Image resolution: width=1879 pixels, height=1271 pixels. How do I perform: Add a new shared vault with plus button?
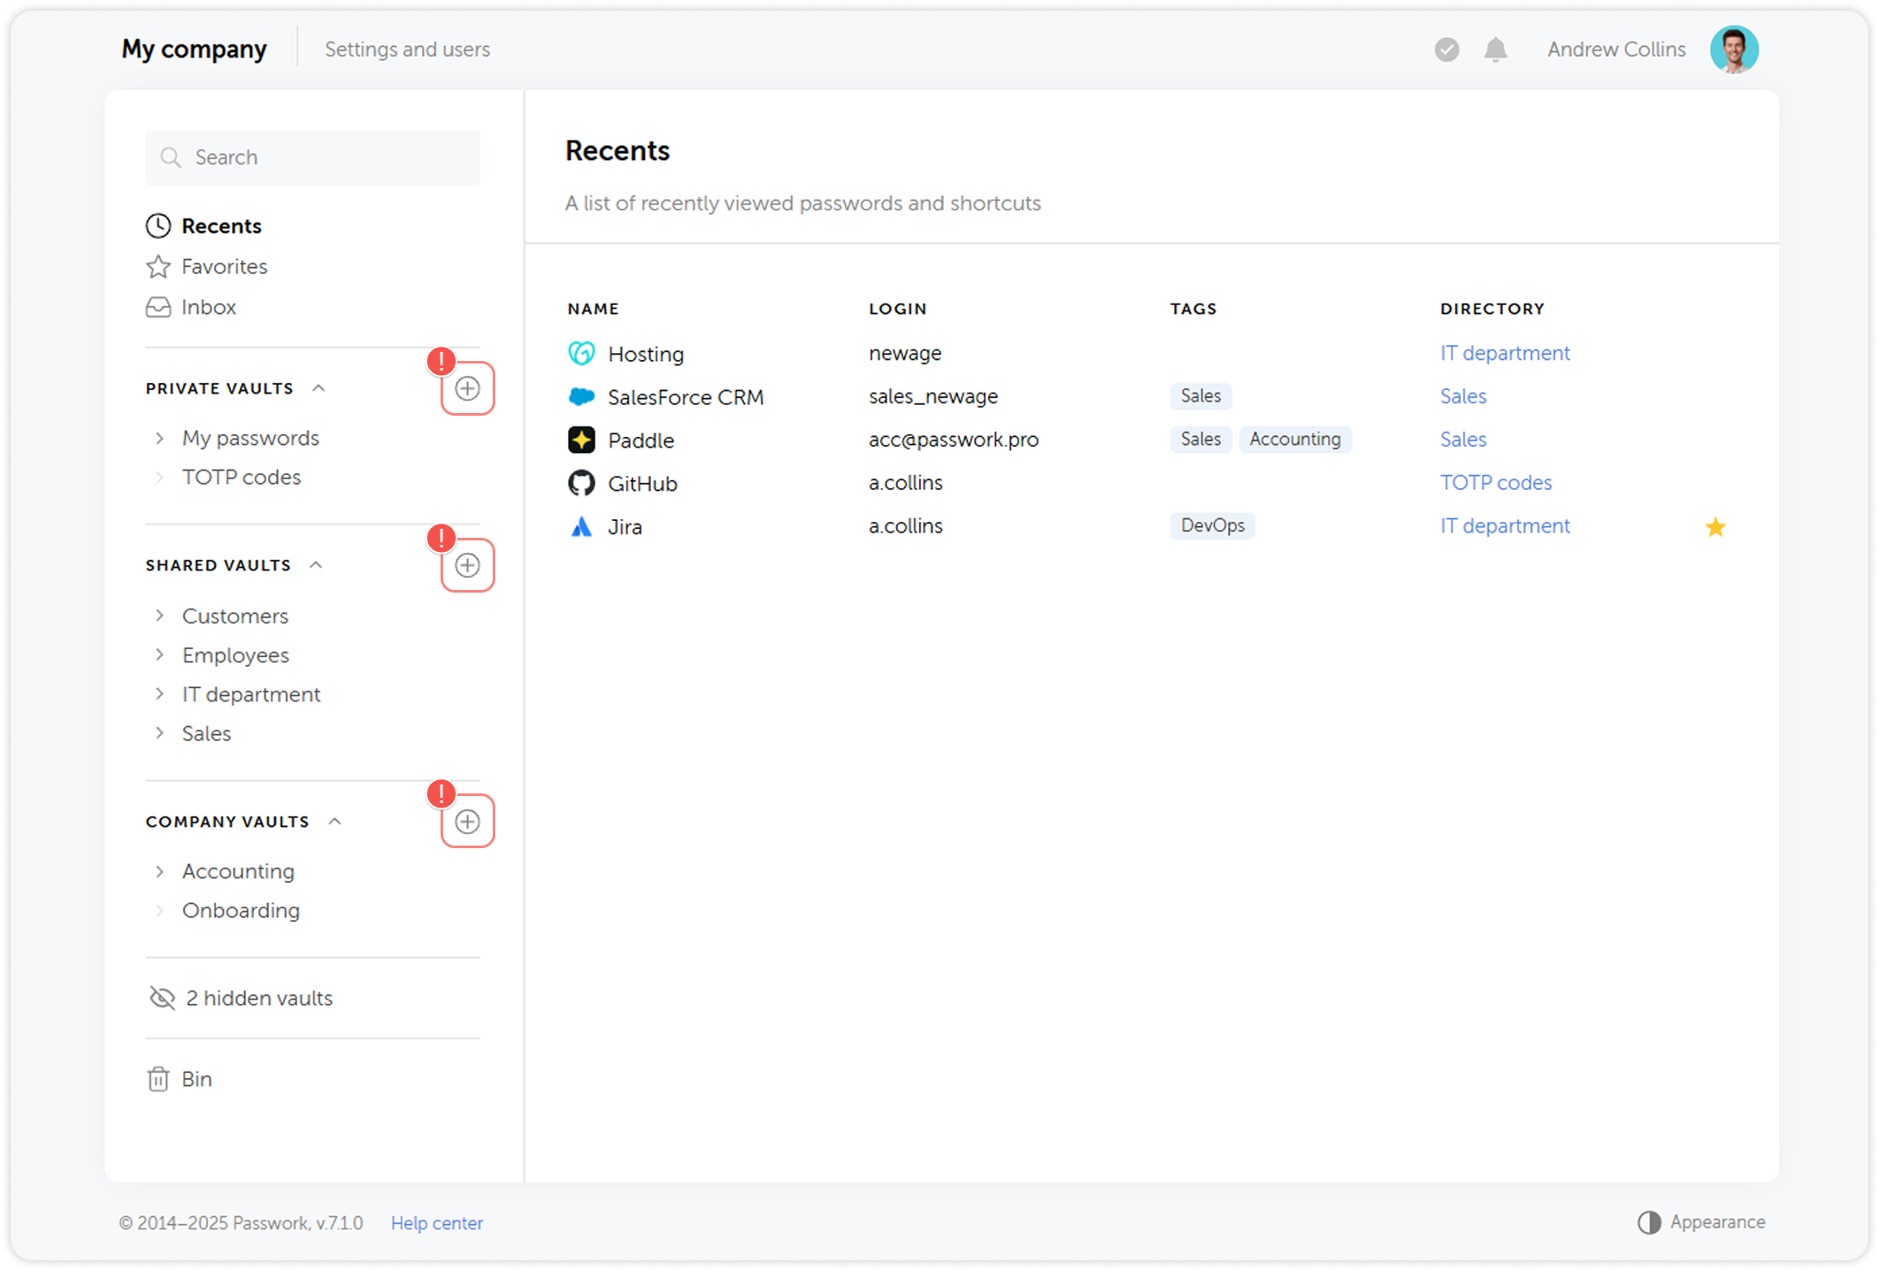[468, 565]
